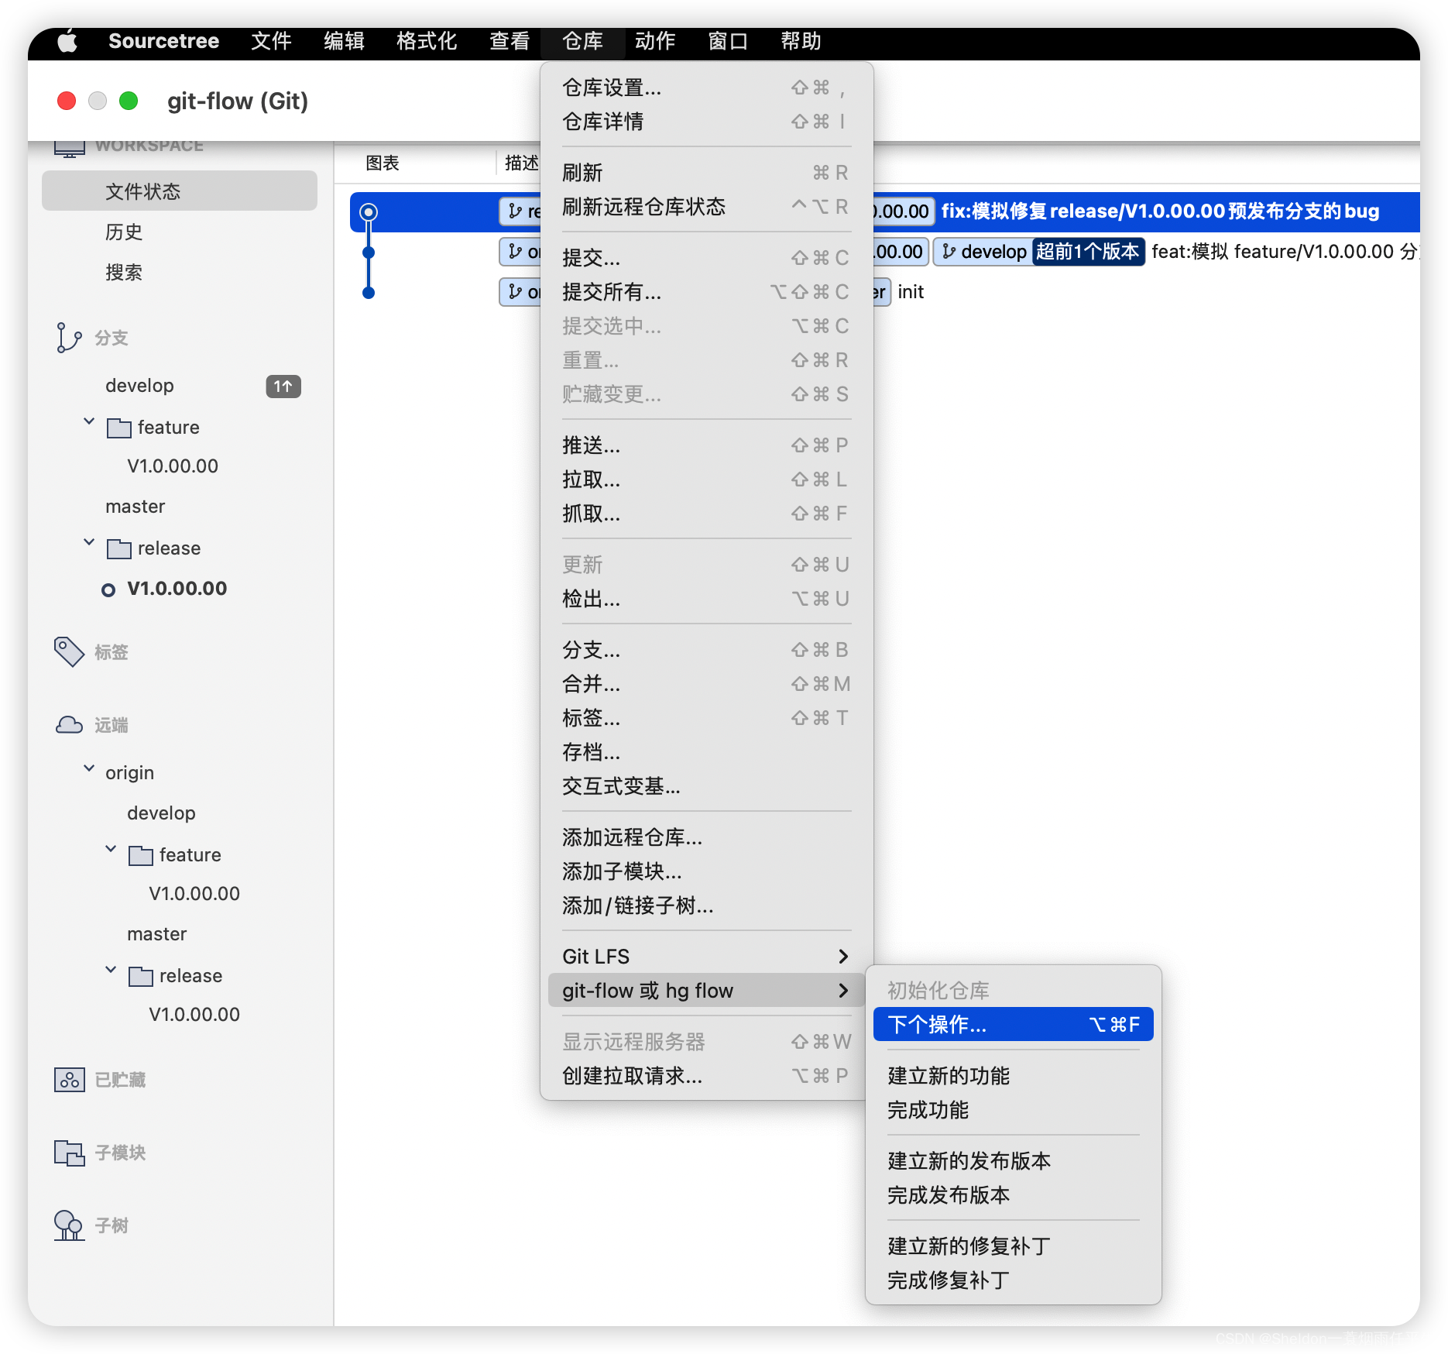Click the 超前1个版本 badge
The width and height of the screenshot is (1448, 1354).
[x=1088, y=252]
